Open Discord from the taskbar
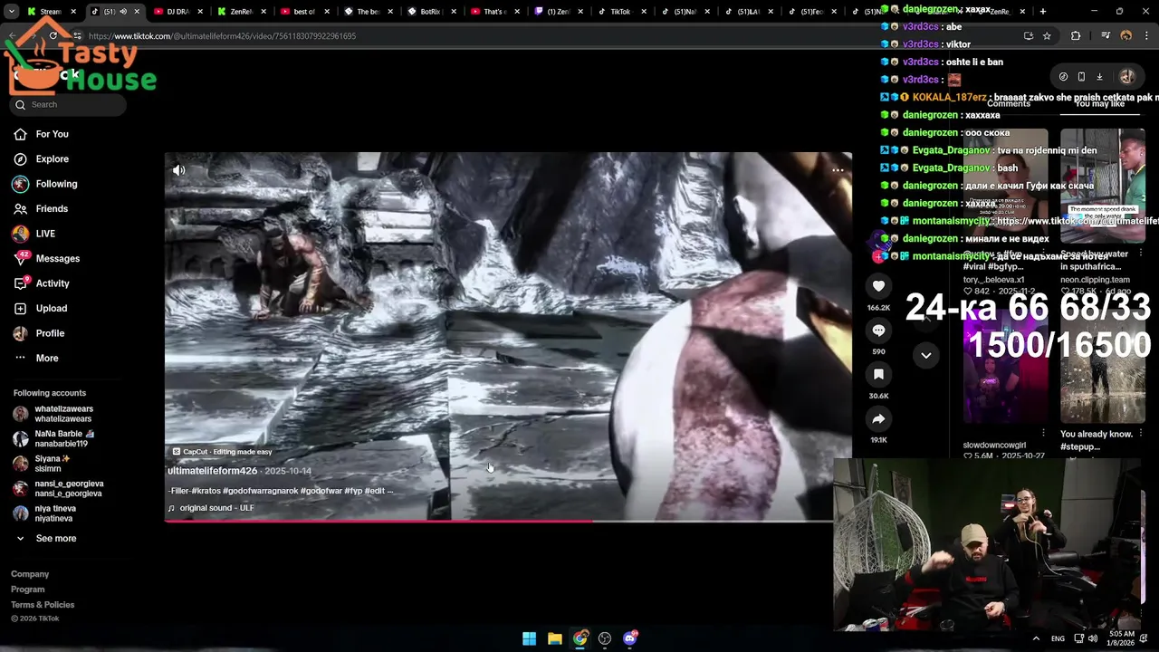Viewport: 1159px width, 652px height. [x=630, y=638]
